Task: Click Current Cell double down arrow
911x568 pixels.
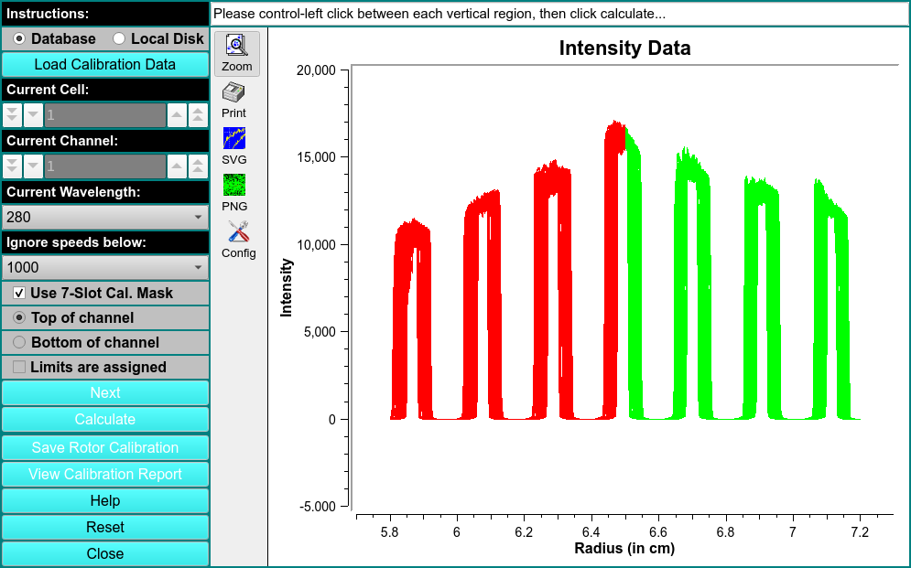Action: (12, 115)
